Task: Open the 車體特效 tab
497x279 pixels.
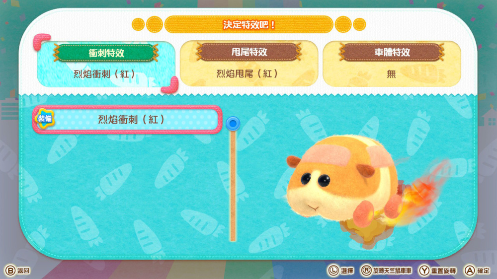Action: pyautogui.click(x=392, y=64)
